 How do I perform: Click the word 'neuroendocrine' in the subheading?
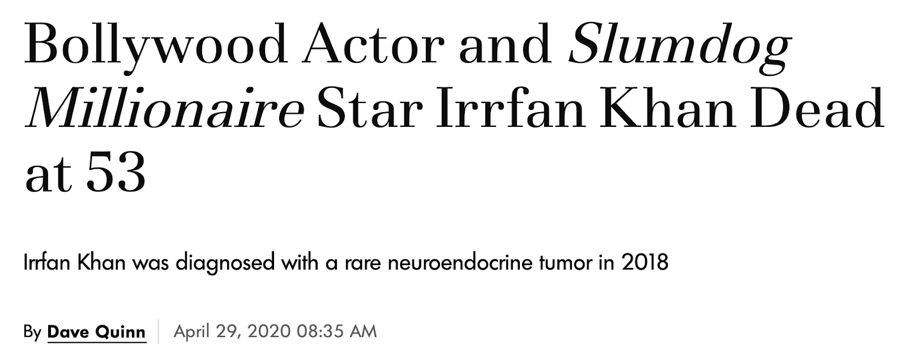click(464, 263)
